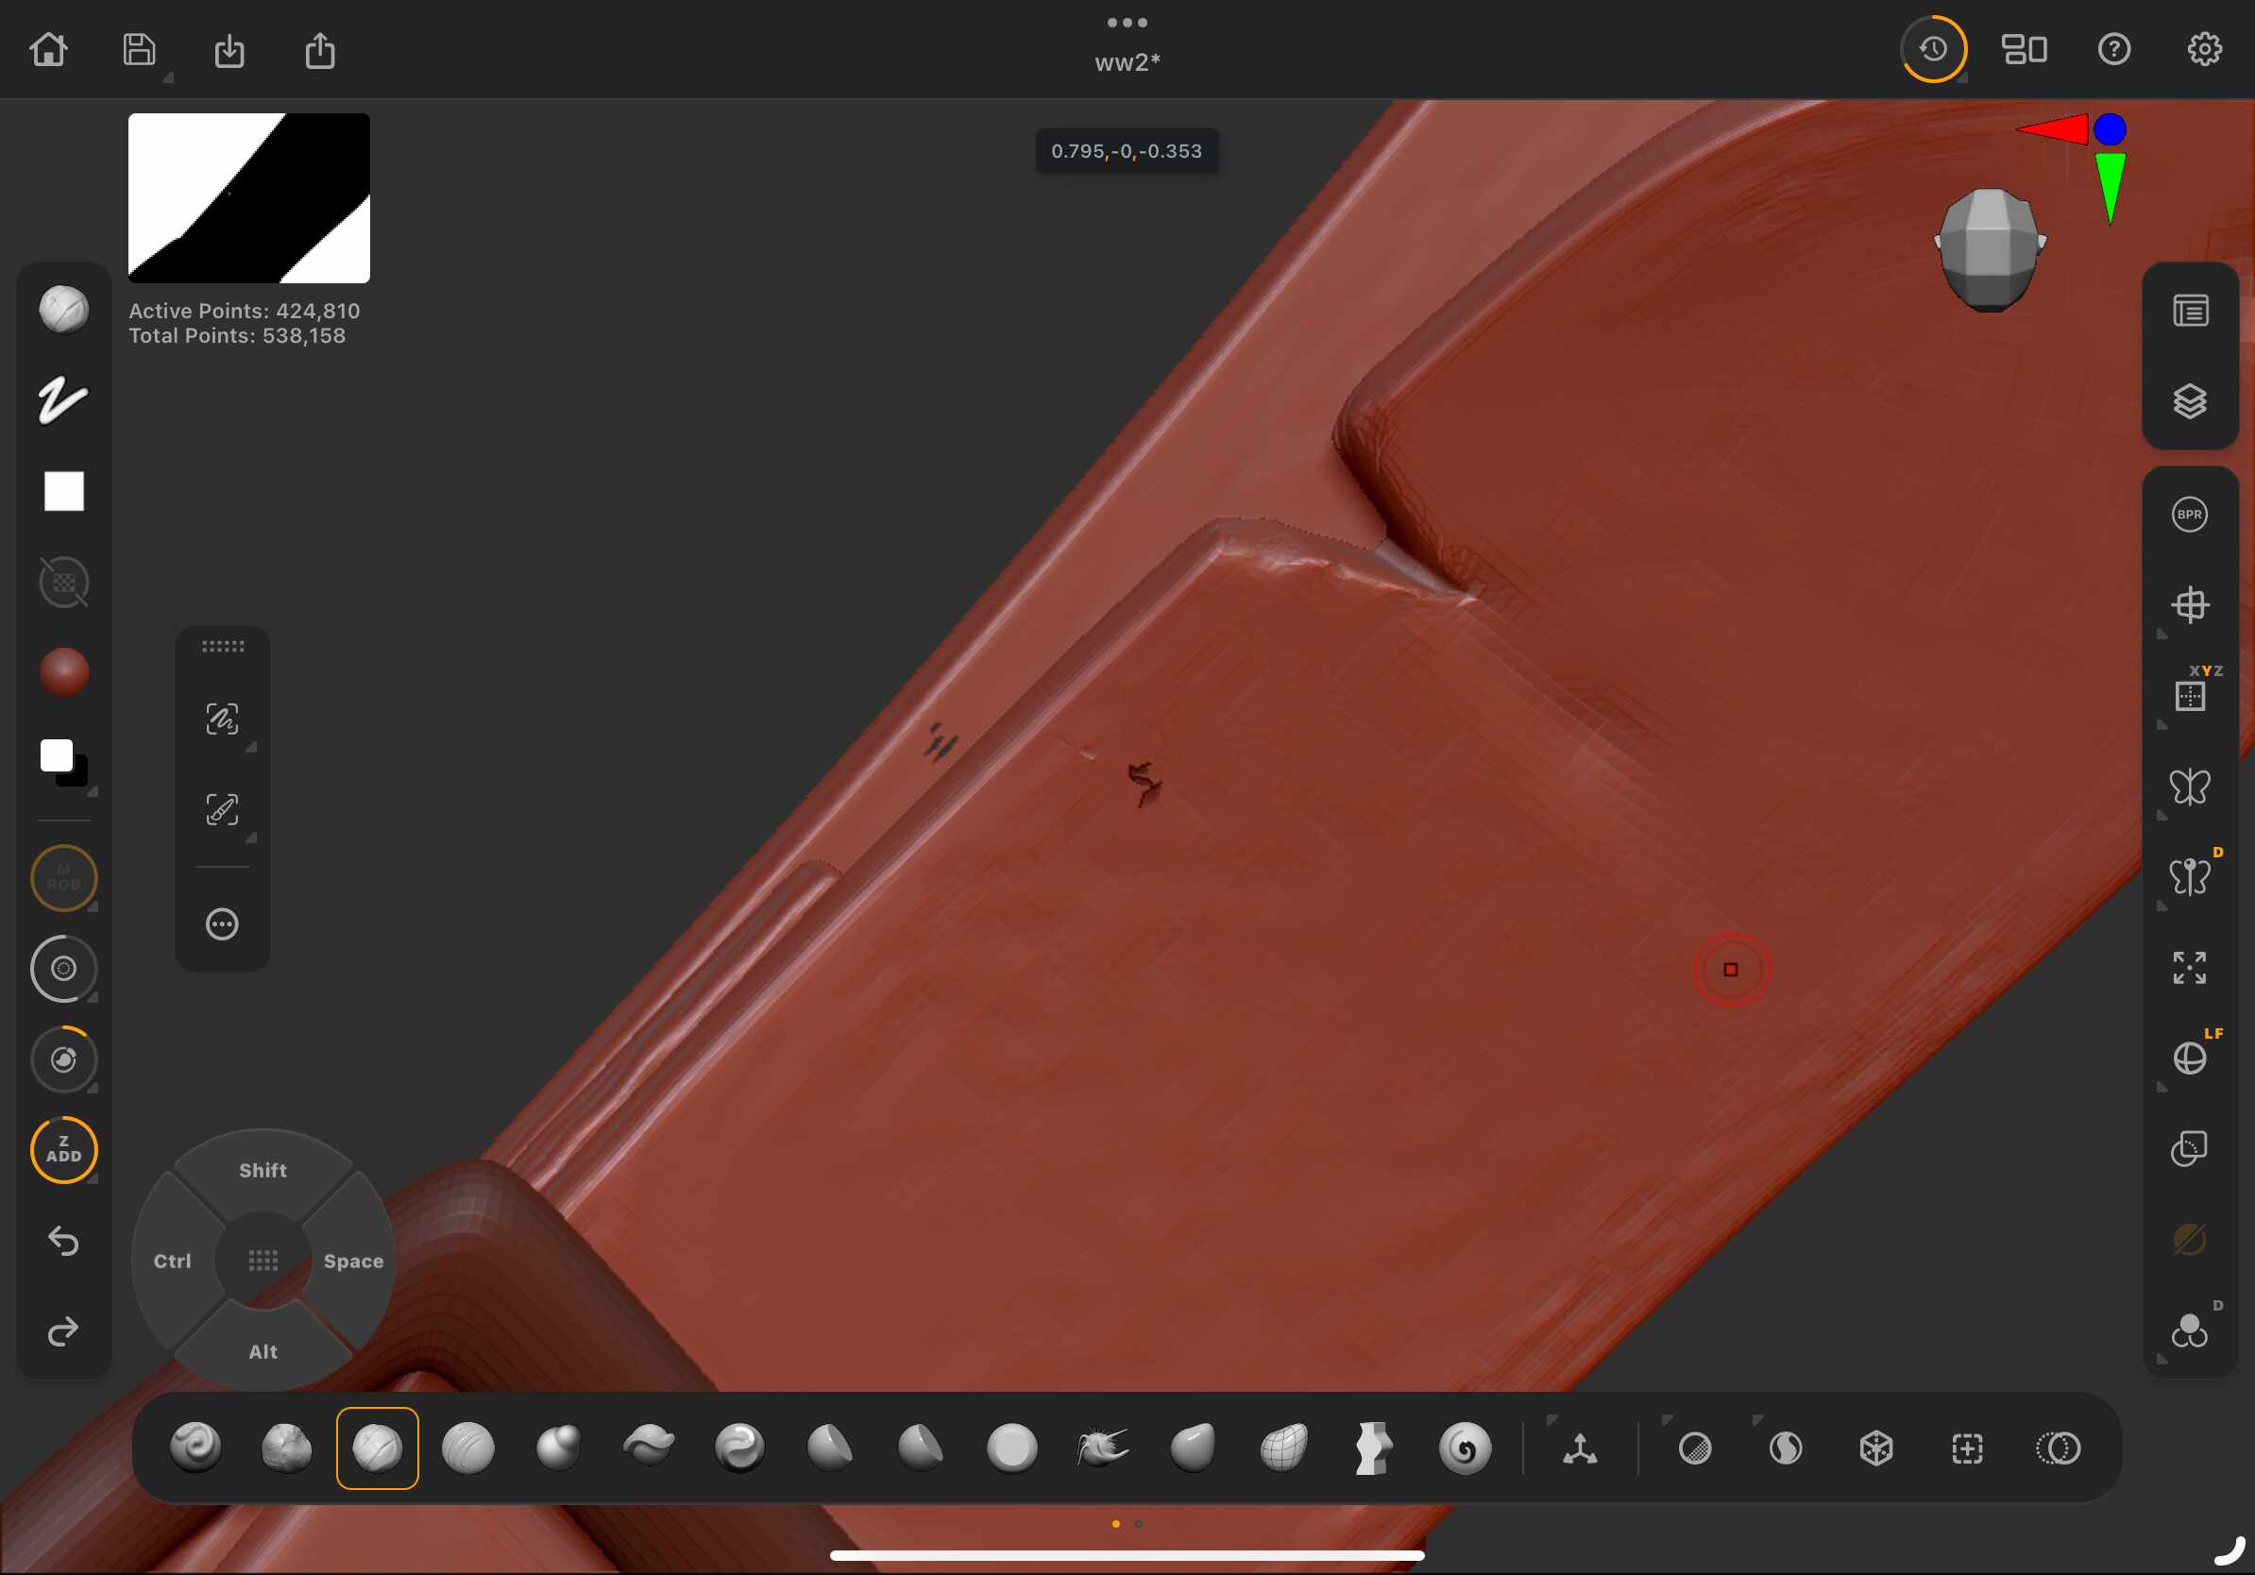
Task: Expand the XYZ floor grid options
Action: click(x=2162, y=725)
